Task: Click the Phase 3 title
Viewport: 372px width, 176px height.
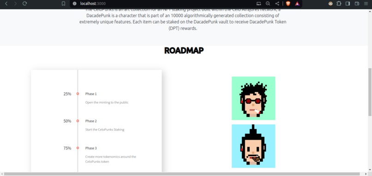Action: click(91, 148)
